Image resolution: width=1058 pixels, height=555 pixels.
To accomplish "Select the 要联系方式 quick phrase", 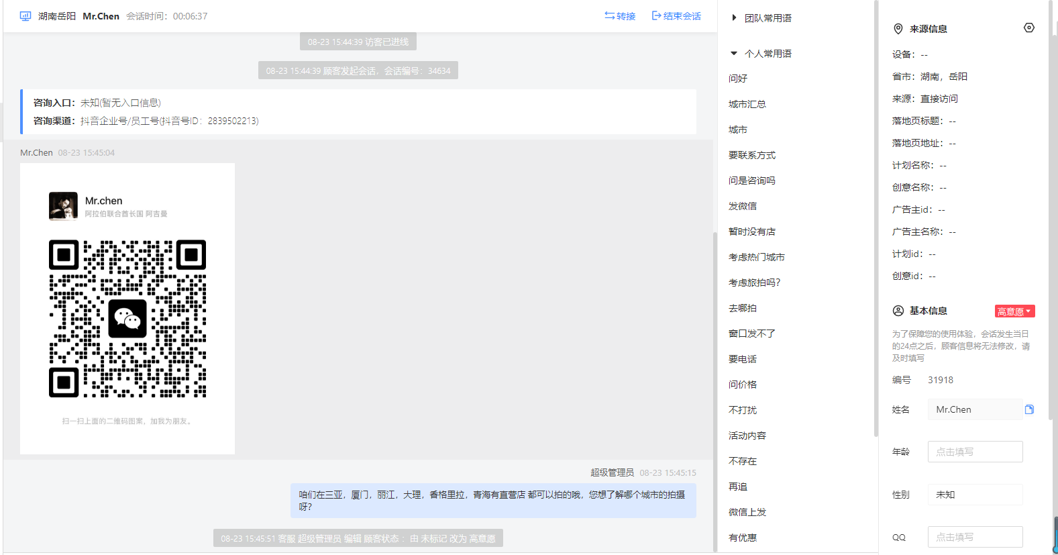I will click(752, 155).
